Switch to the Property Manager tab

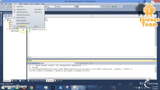[x=22, y=81]
